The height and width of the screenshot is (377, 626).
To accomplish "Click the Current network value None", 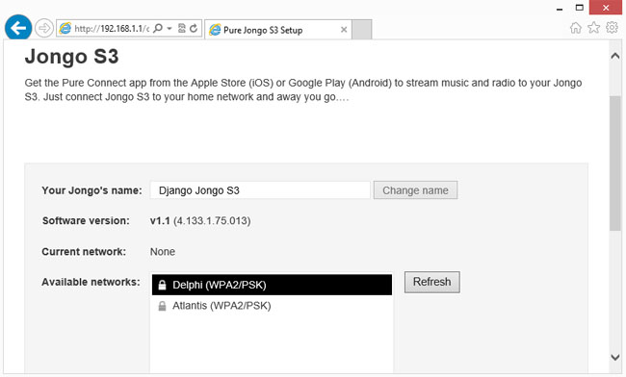I will [163, 251].
